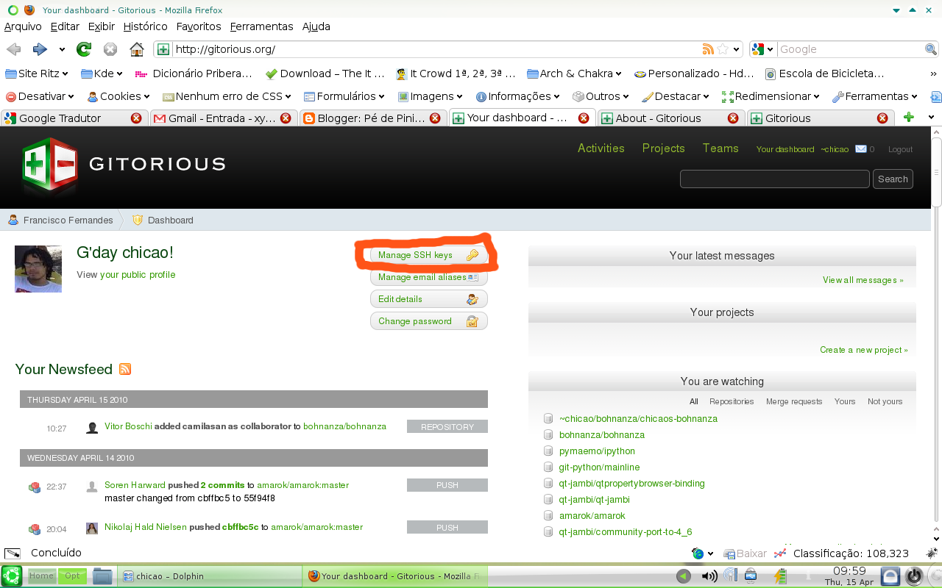Filter watch list by Repositories

click(732, 401)
